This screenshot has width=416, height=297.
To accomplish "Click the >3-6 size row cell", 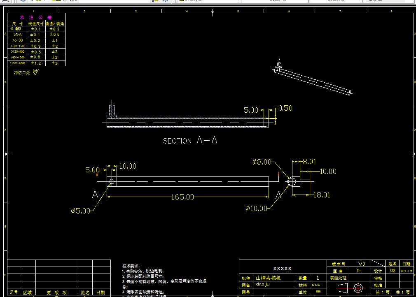I will click(x=18, y=35).
